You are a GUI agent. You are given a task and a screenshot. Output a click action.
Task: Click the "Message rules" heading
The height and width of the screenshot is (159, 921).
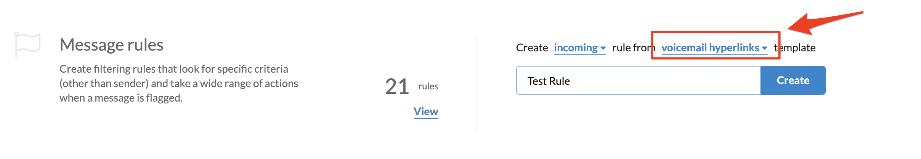[x=111, y=45]
